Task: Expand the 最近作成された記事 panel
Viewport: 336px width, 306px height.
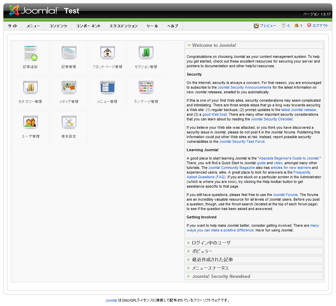Action: (x=254, y=260)
